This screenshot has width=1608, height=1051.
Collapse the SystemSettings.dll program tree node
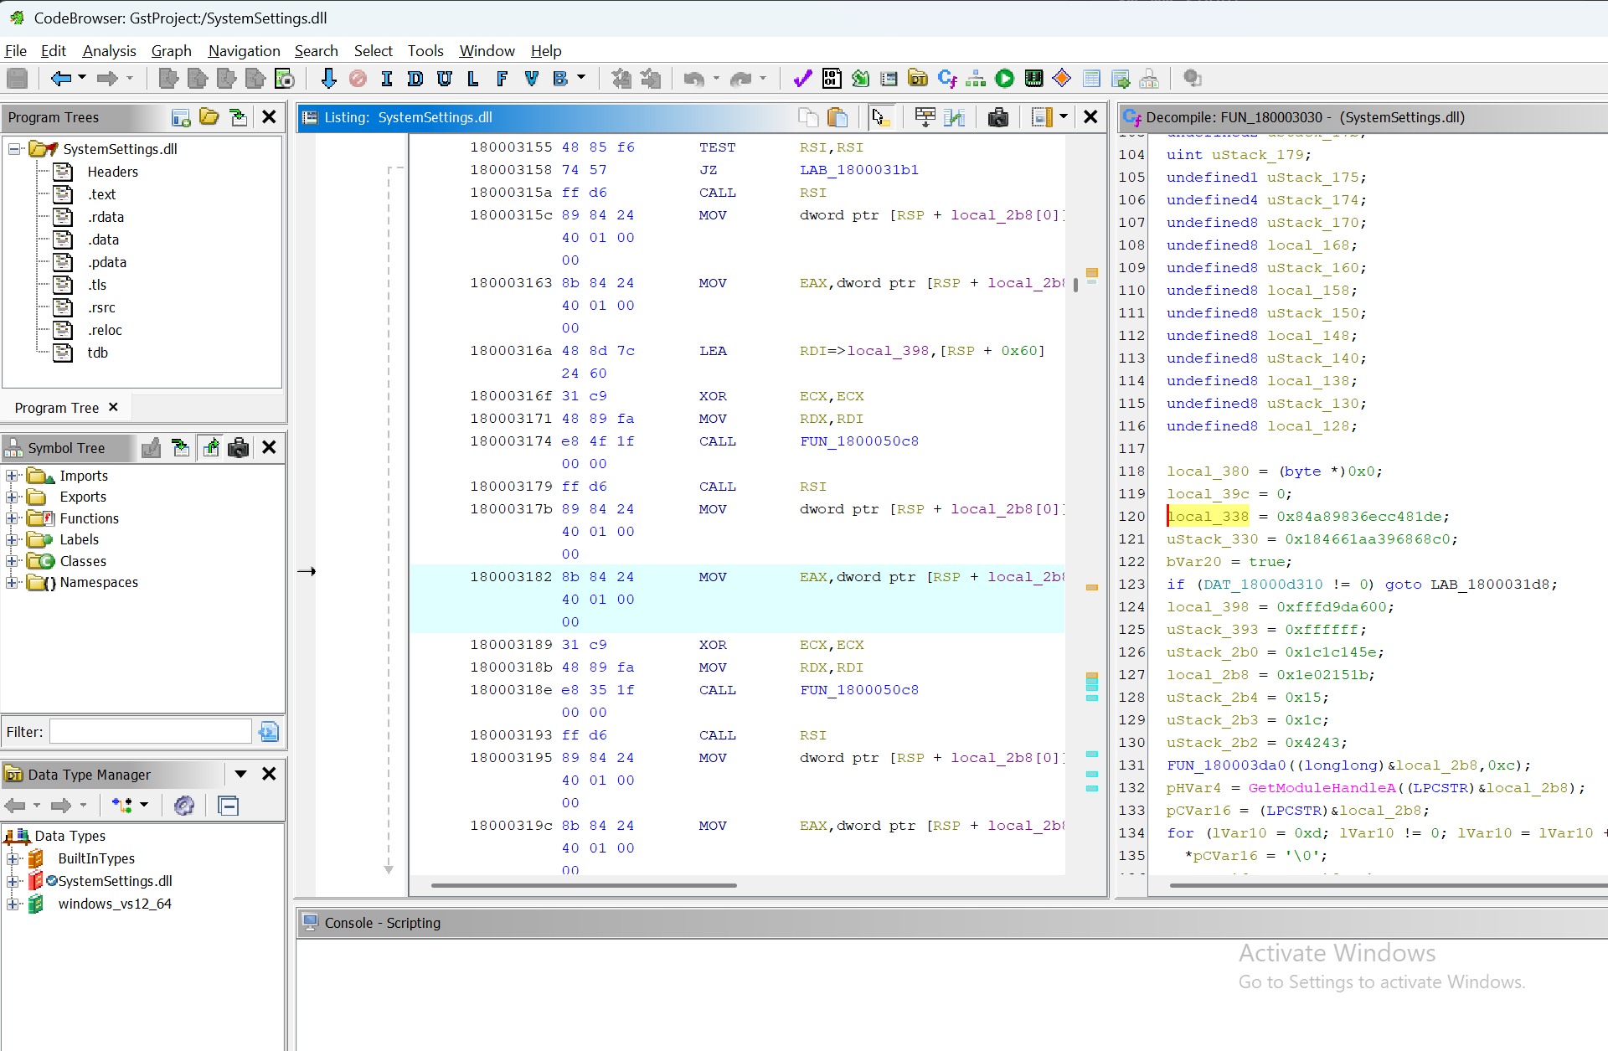pyautogui.click(x=14, y=149)
